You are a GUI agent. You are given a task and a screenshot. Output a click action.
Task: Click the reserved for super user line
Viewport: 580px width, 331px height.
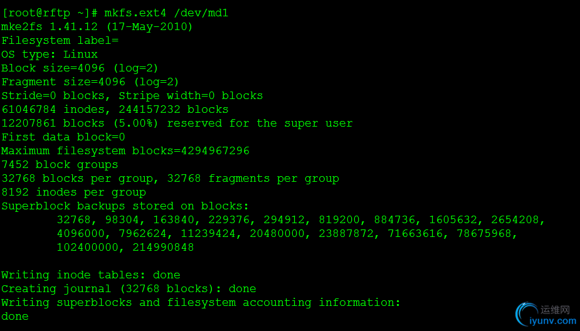click(177, 123)
